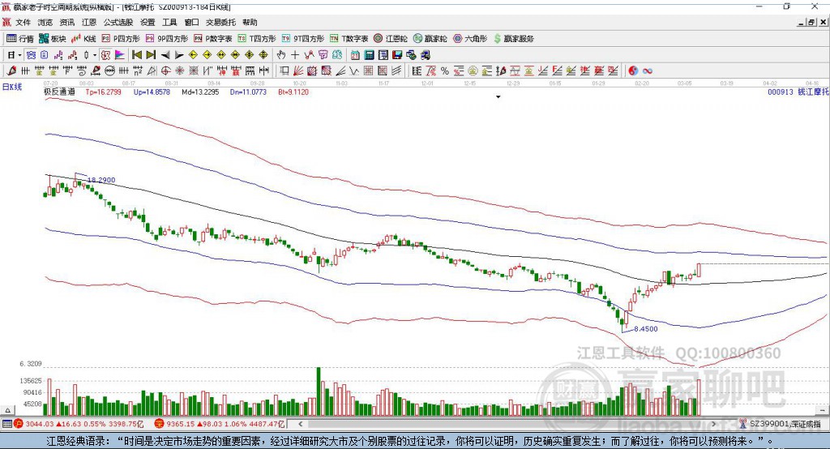Open the P四方形 tool
Viewport: 830px width, 449px height.
tap(121, 39)
